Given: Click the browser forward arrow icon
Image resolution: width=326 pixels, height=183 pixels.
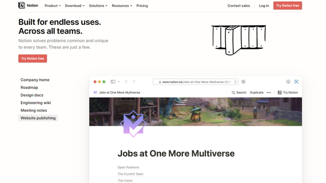Looking at the screenshot, I should 134,82.
